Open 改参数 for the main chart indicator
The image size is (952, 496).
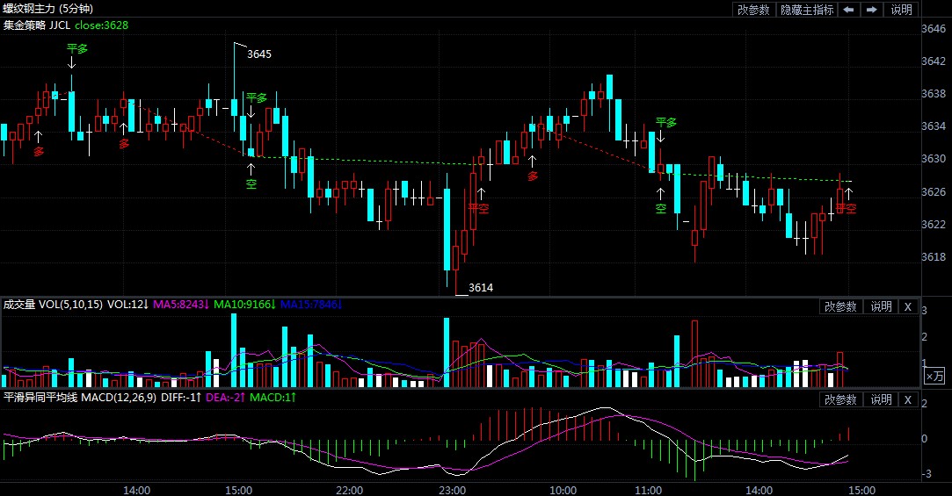pyautogui.click(x=753, y=10)
